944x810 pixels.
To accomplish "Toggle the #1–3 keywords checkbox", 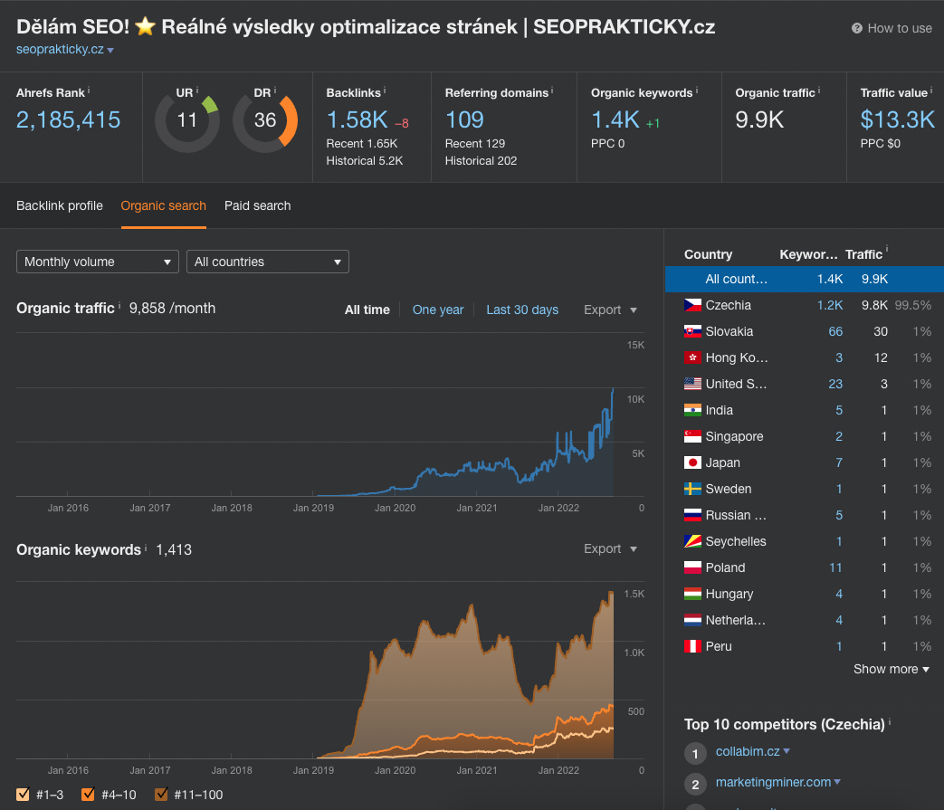I will click(23, 795).
